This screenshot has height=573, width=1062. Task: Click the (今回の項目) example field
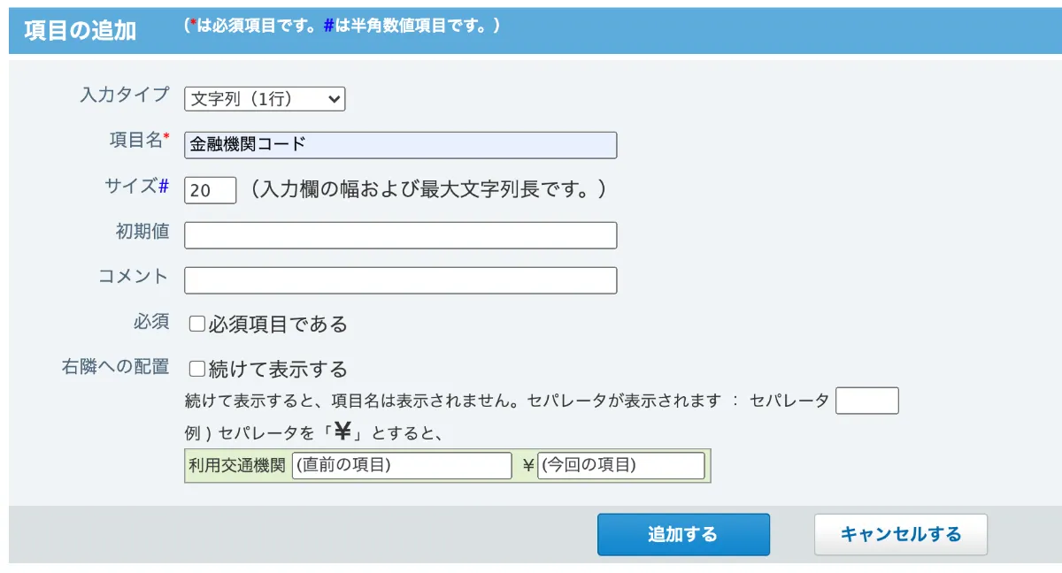pyautogui.click(x=621, y=466)
